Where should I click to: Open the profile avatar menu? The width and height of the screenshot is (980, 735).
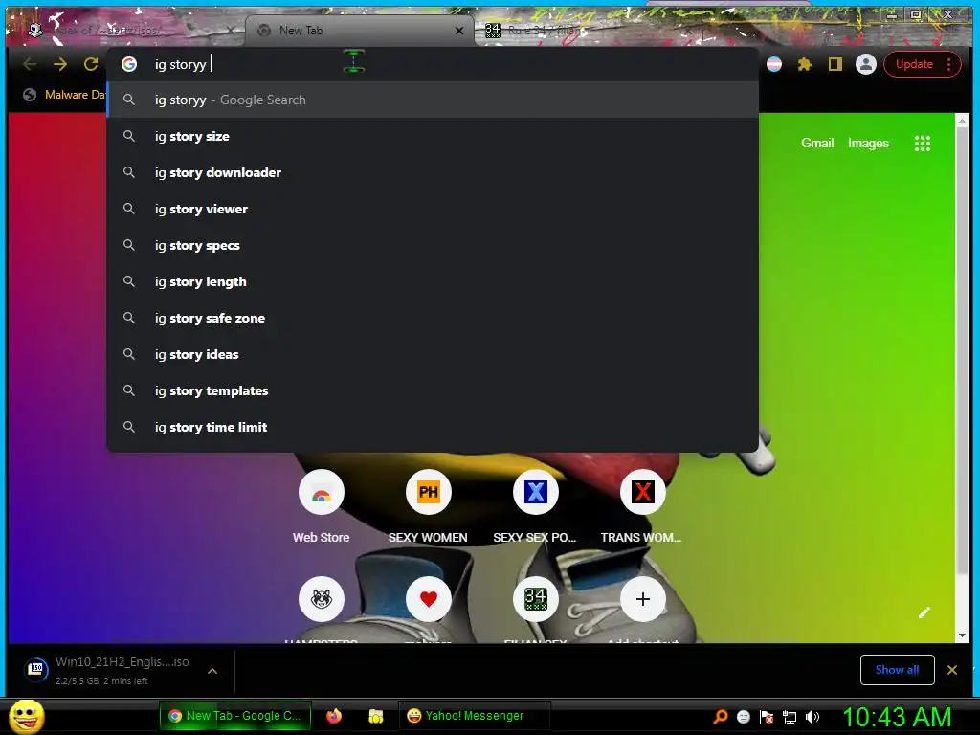pos(865,64)
